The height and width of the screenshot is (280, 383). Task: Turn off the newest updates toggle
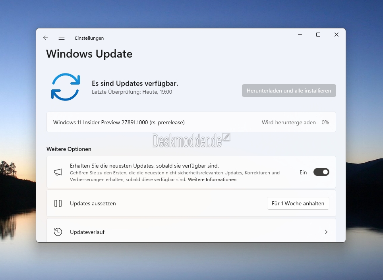point(321,172)
